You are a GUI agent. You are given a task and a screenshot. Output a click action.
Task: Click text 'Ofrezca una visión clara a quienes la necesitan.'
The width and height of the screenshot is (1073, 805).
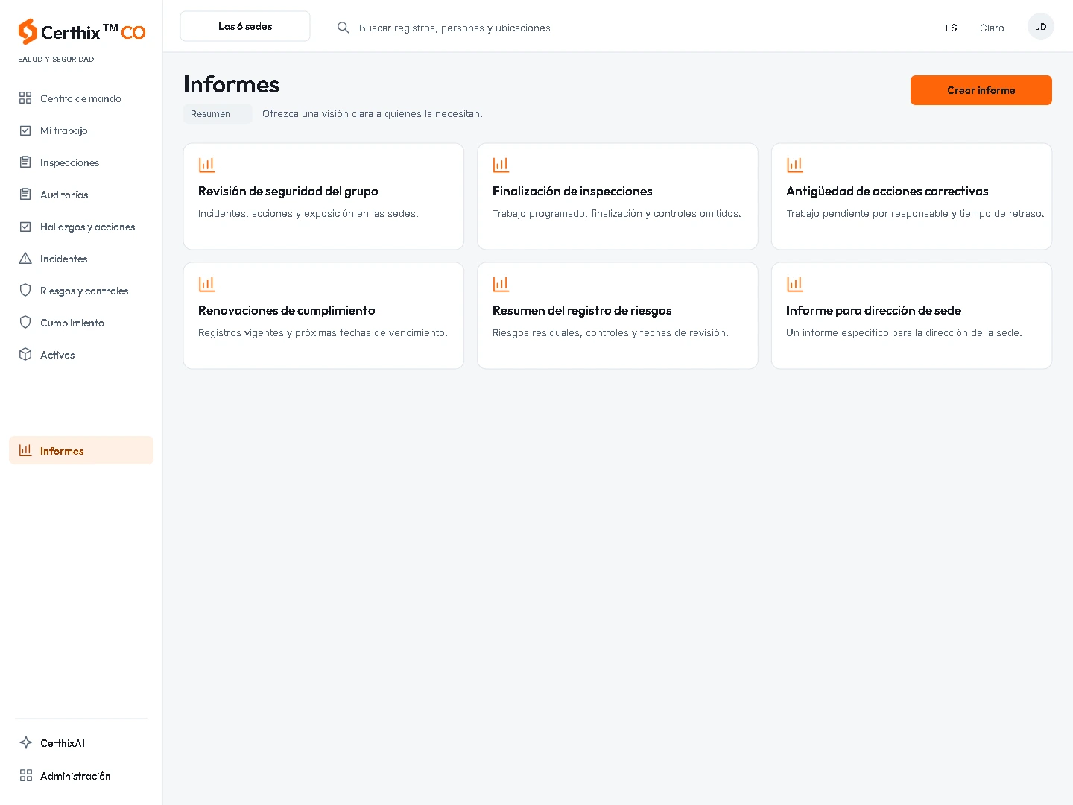click(x=373, y=114)
